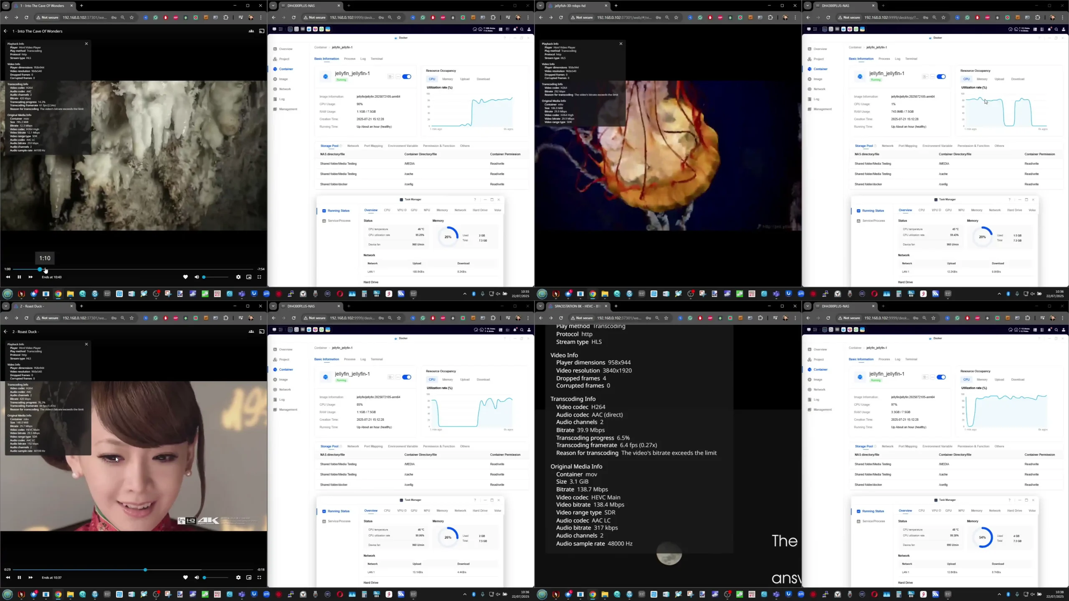The width and height of the screenshot is (1069, 601).
Task: Open NAS notifications bell above 90% CPU Docker window
Action: [x=515, y=29]
